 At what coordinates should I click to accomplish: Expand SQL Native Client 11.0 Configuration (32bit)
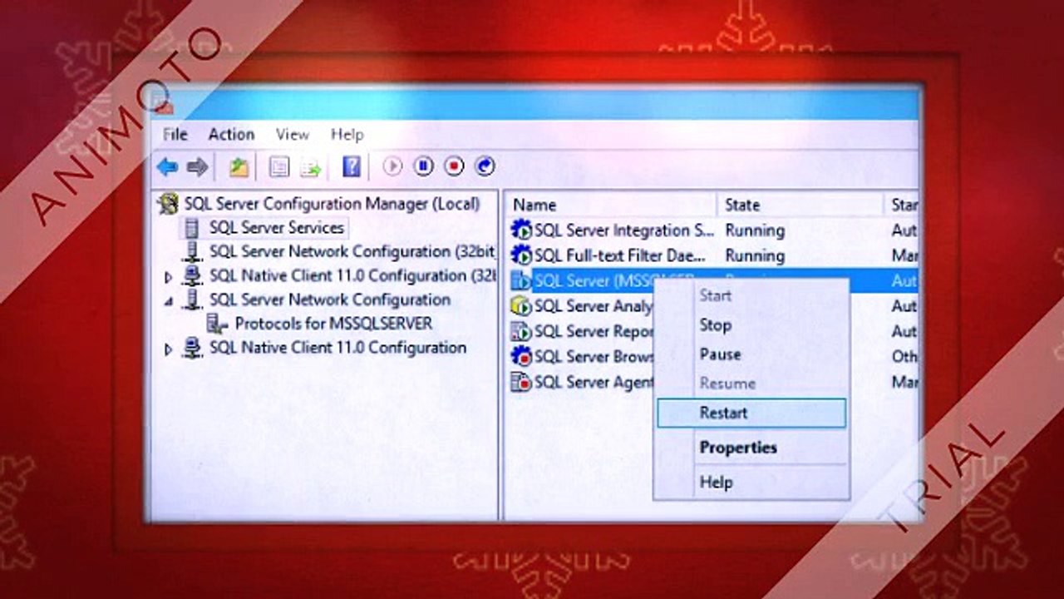[x=169, y=277]
